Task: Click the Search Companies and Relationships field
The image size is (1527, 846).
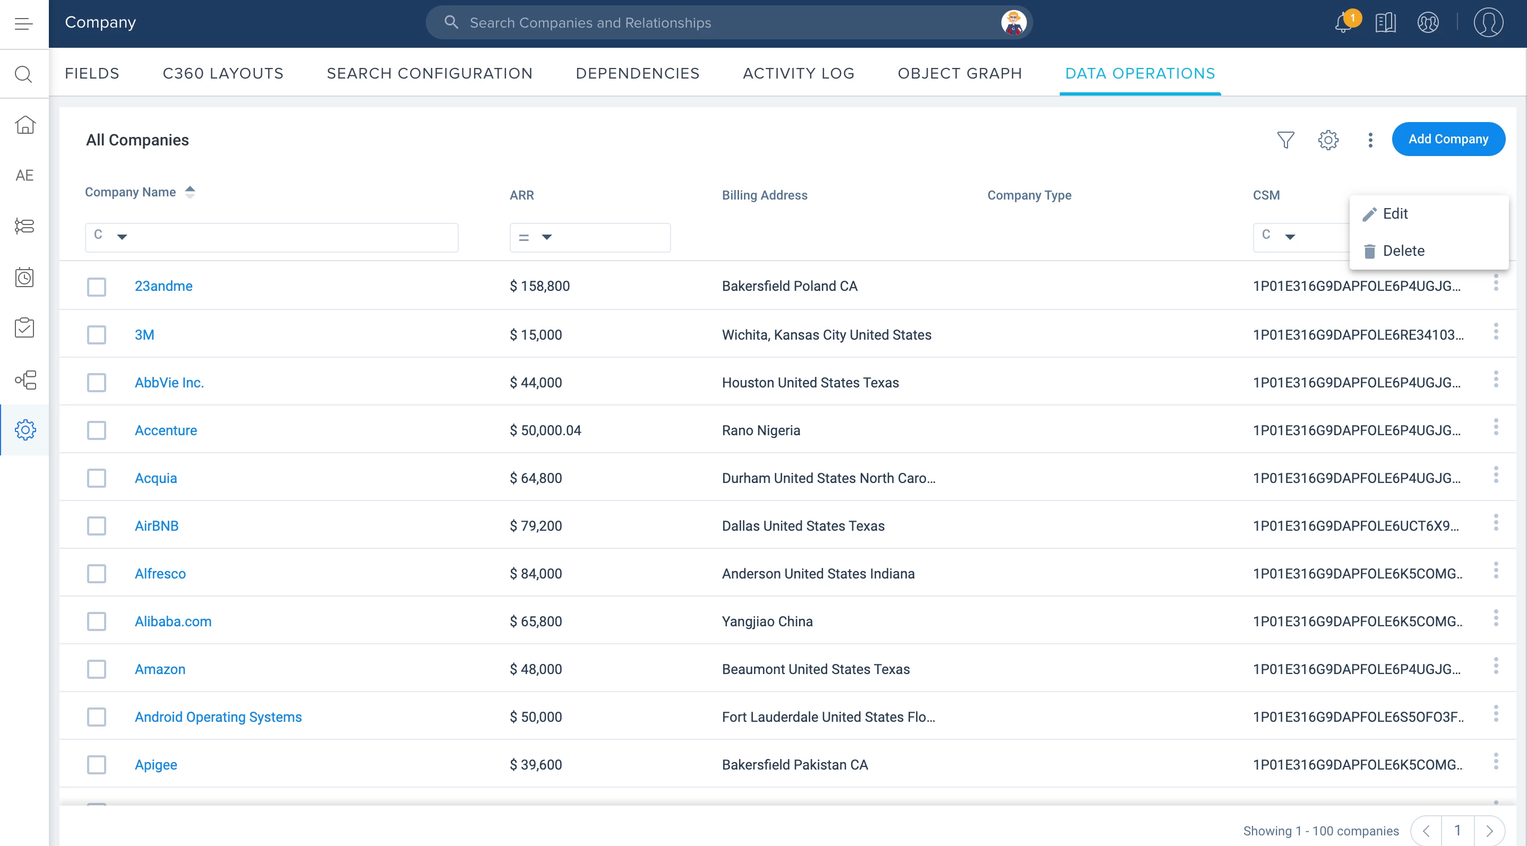Action: click(x=729, y=23)
